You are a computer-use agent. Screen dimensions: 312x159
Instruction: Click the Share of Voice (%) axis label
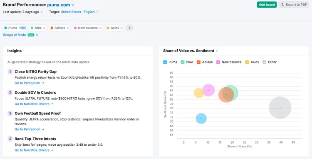click(239, 147)
